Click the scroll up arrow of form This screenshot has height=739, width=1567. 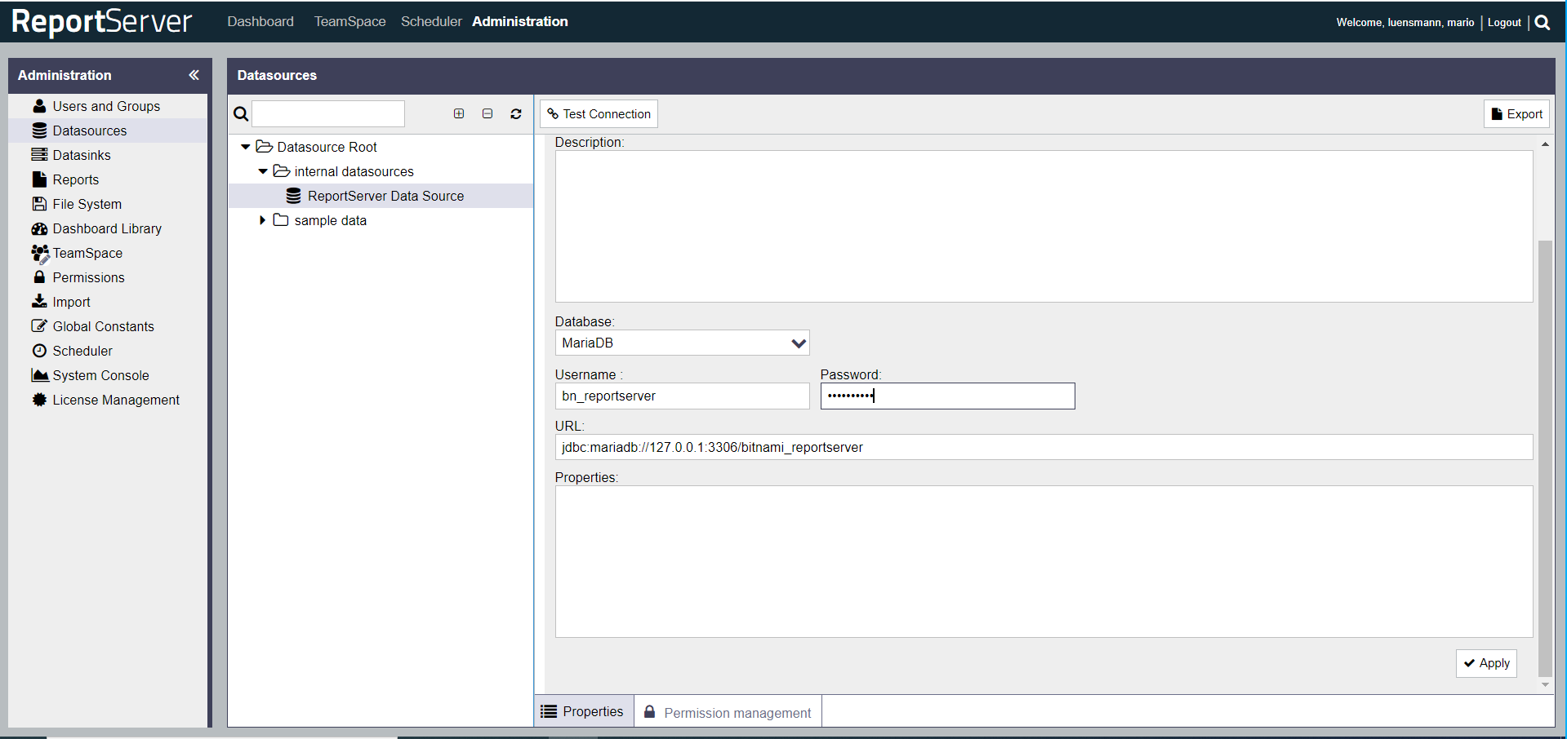pyautogui.click(x=1545, y=144)
